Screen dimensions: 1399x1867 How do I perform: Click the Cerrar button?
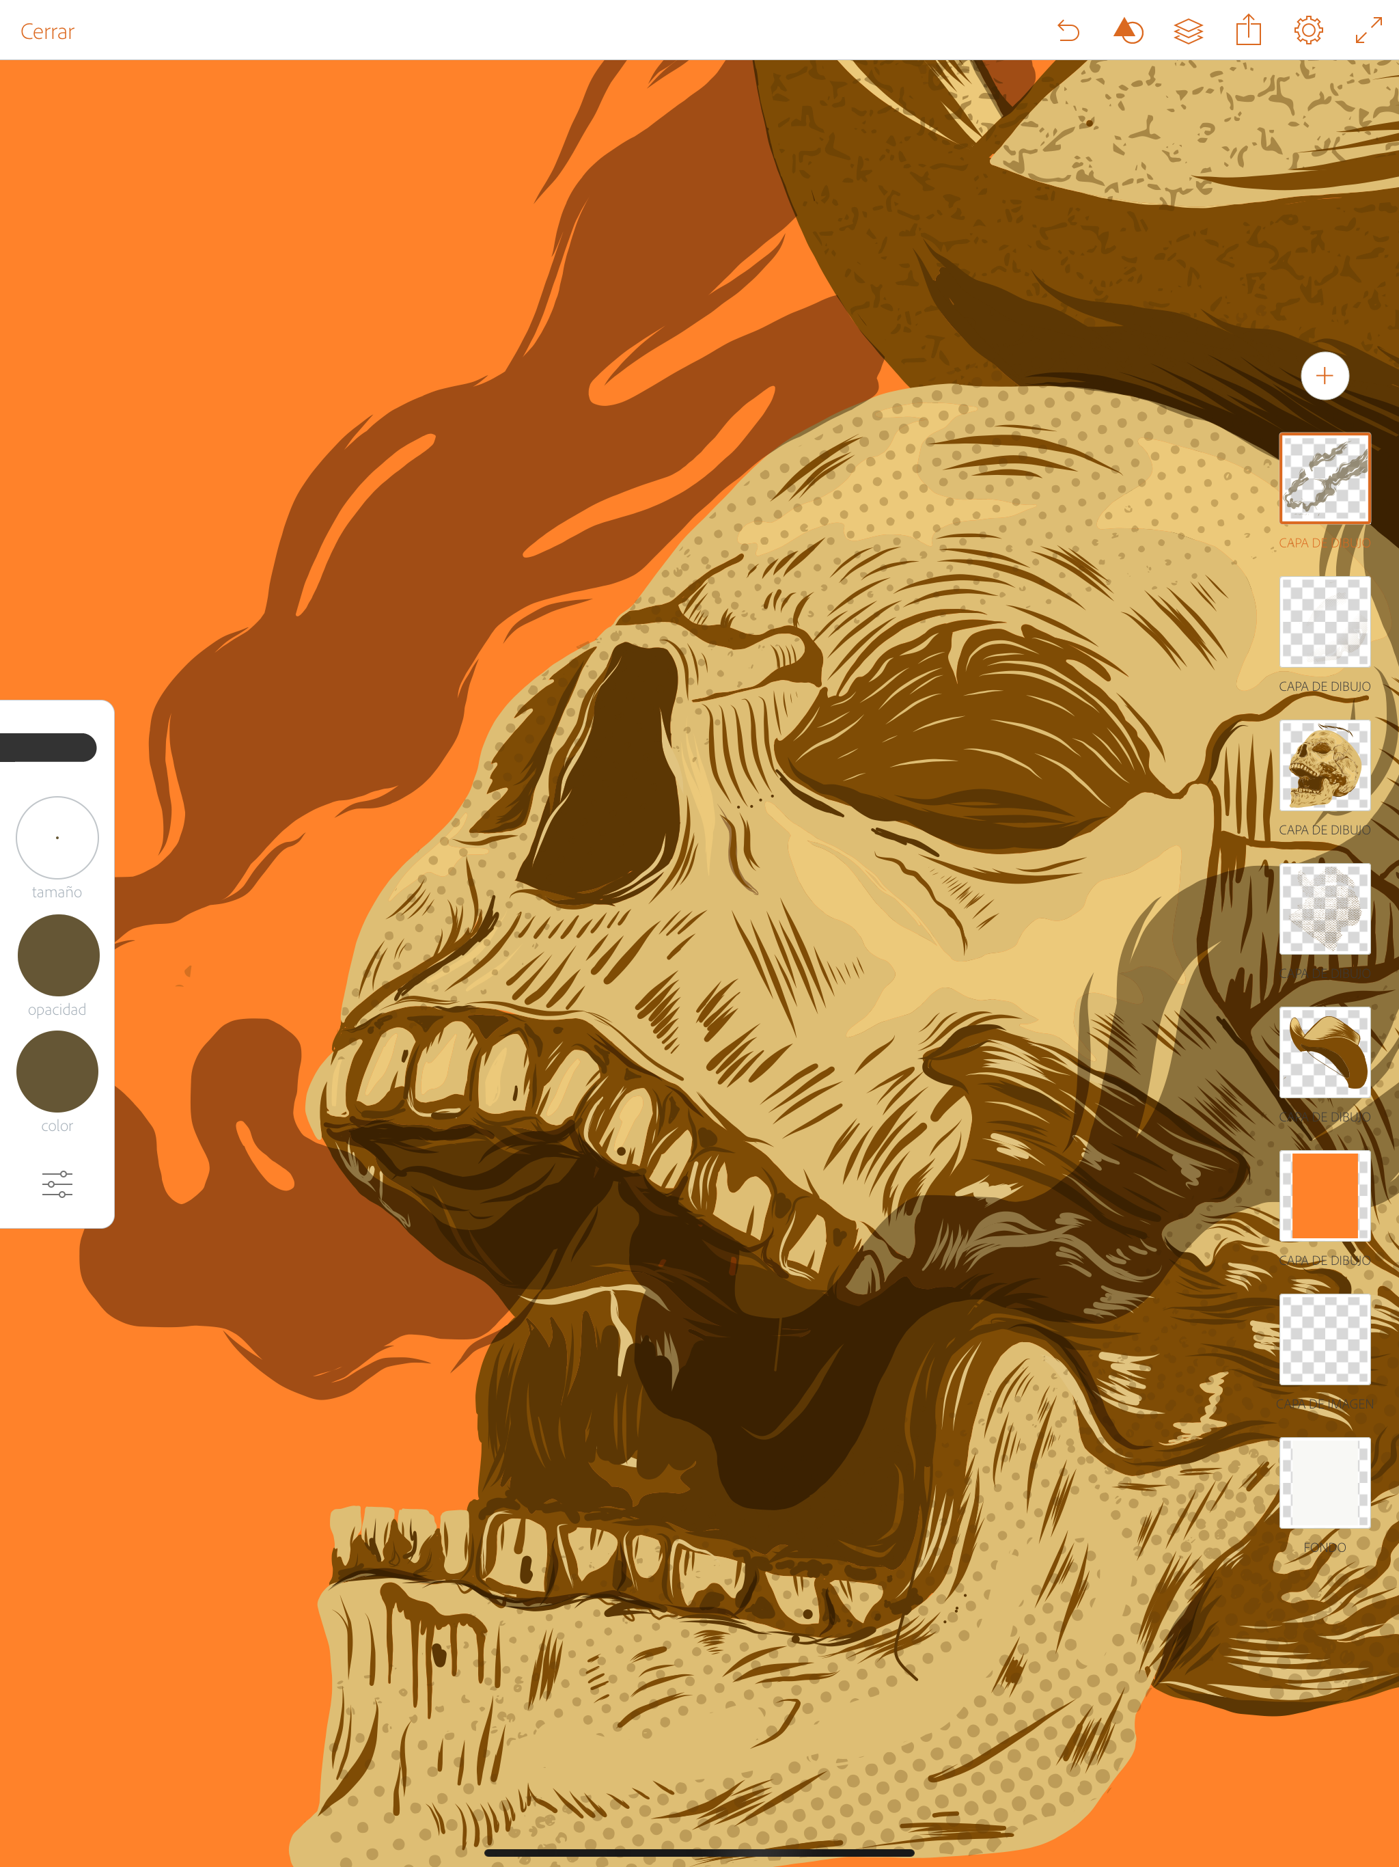47,32
